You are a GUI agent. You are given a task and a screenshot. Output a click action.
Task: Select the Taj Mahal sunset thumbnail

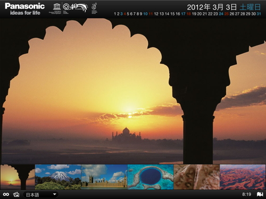[18, 177]
